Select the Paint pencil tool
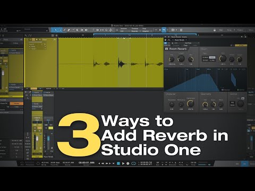The image size is (255, 191). 64,30
